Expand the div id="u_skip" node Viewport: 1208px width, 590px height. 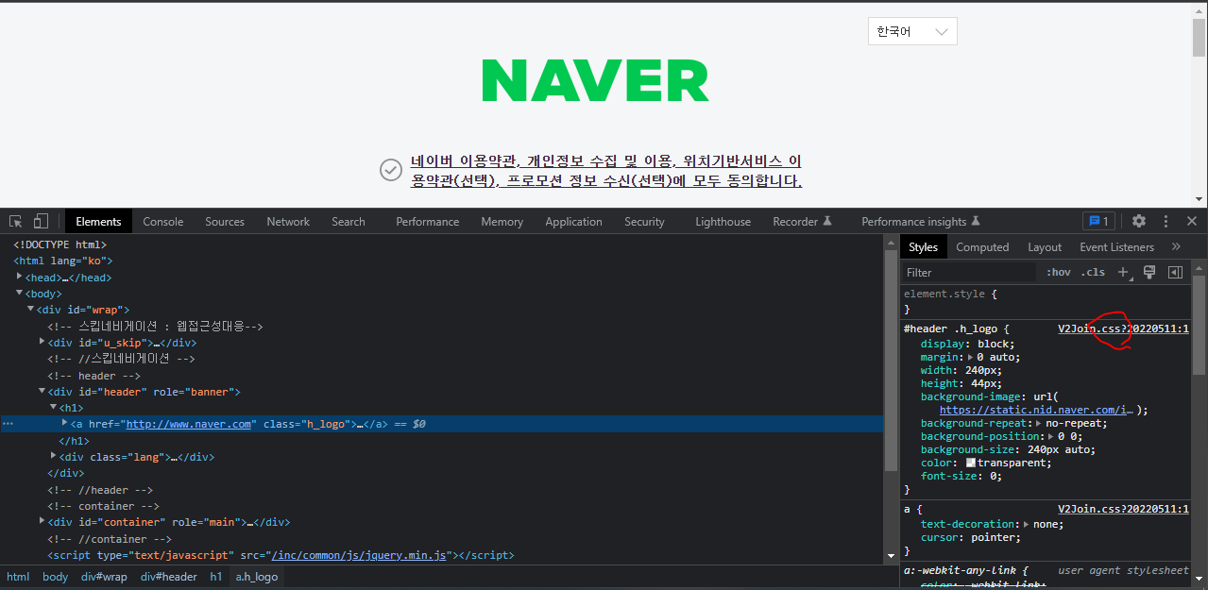coord(43,342)
